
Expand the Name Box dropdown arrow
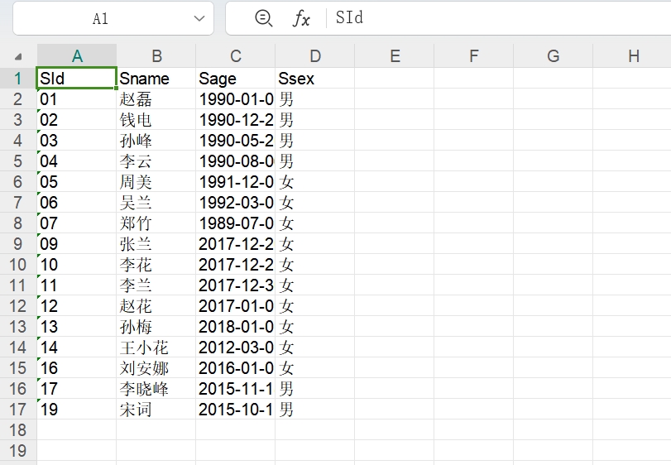[199, 18]
